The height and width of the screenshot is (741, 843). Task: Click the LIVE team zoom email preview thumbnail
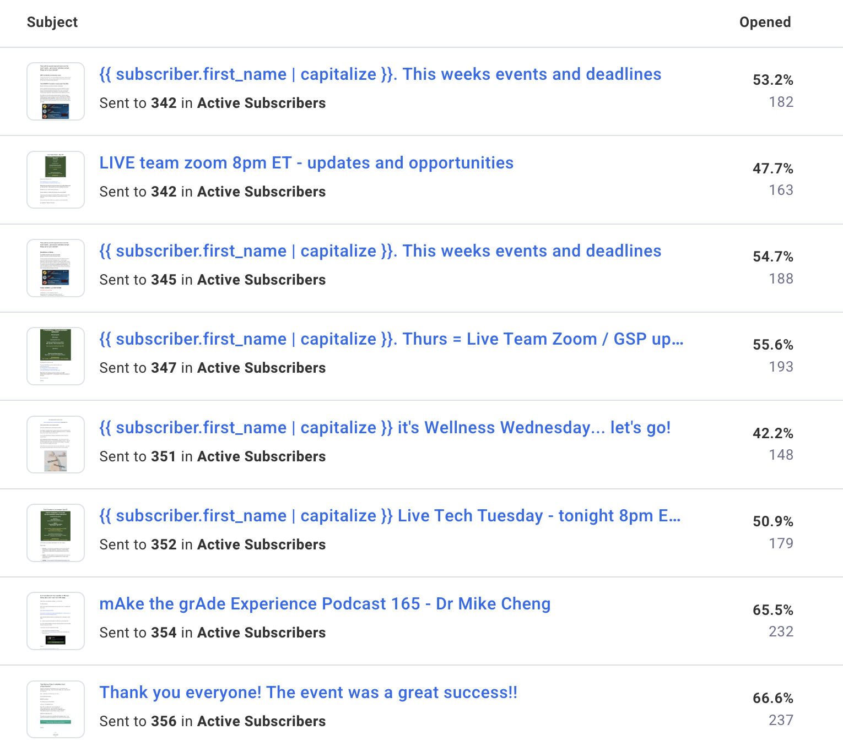(x=55, y=179)
